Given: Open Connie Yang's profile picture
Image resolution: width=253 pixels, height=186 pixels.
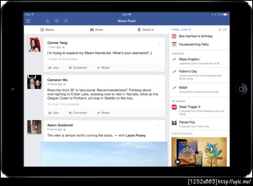Looking at the screenshot, I should [x=34, y=45].
